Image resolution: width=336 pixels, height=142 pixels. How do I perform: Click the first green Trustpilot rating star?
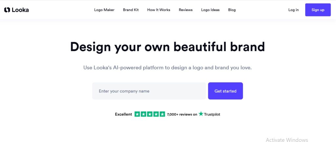pos(137,114)
